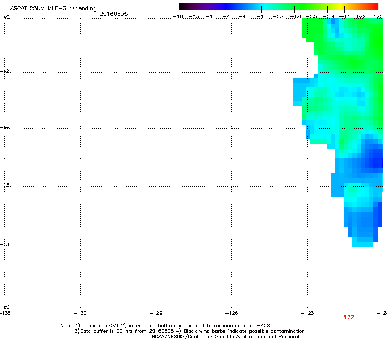The height and width of the screenshot is (340, 387).
Task: Select the date label 20160605 under the title
Action: pos(113,14)
